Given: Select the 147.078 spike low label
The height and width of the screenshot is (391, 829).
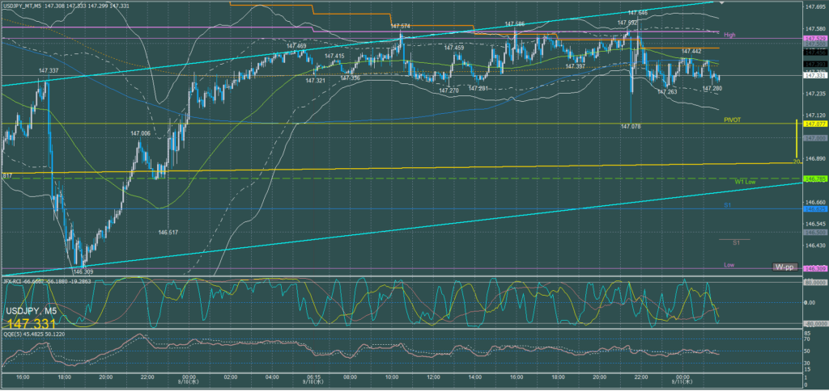Looking at the screenshot, I should click(631, 127).
